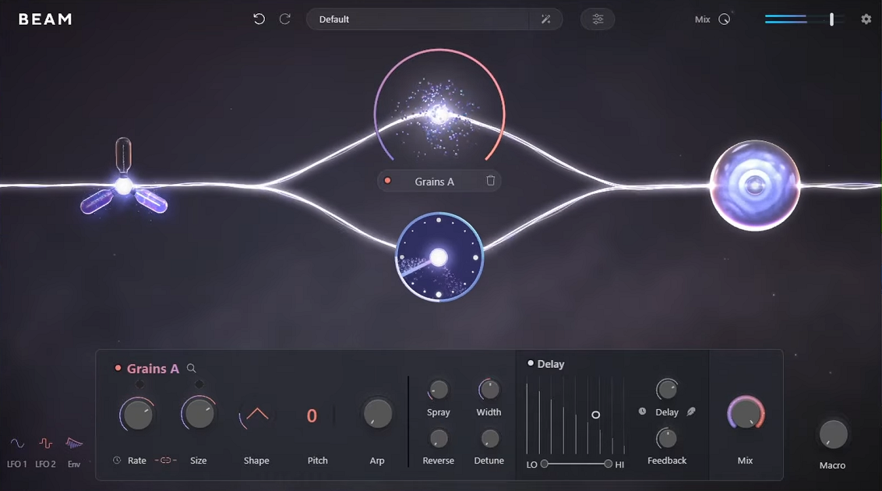The width and height of the screenshot is (882, 491).
Task: Click the output volume slider at top right
Action: coord(831,19)
